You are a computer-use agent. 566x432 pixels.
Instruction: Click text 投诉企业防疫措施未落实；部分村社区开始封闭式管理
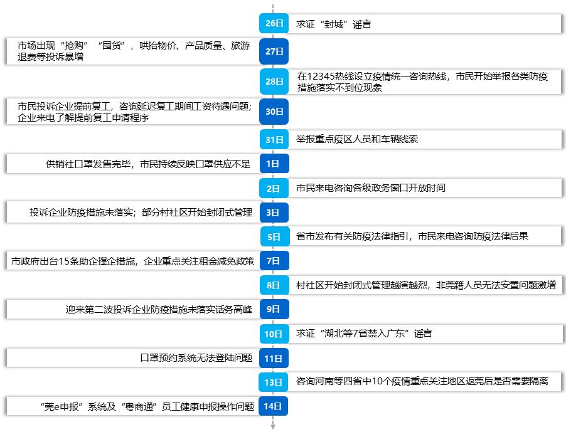point(141,213)
